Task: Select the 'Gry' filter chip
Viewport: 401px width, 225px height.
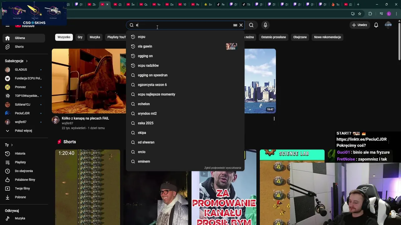Action: coord(80,37)
